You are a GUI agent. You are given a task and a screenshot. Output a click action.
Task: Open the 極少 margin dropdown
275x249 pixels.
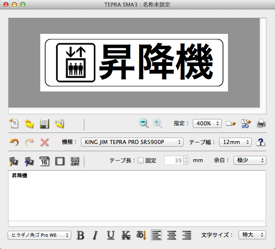click(250, 160)
